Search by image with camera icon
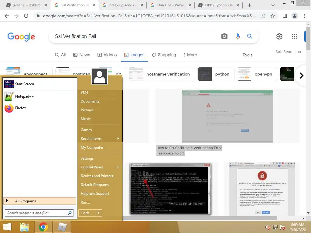The image size is (311, 233). coord(224,36)
